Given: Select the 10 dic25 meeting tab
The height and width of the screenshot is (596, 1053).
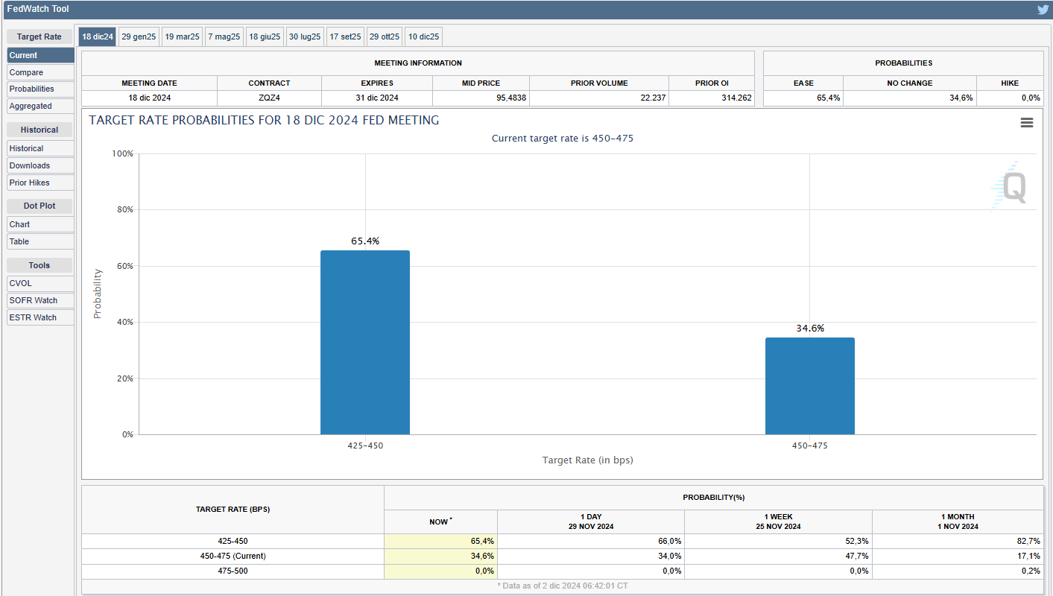Looking at the screenshot, I should pyautogui.click(x=423, y=37).
